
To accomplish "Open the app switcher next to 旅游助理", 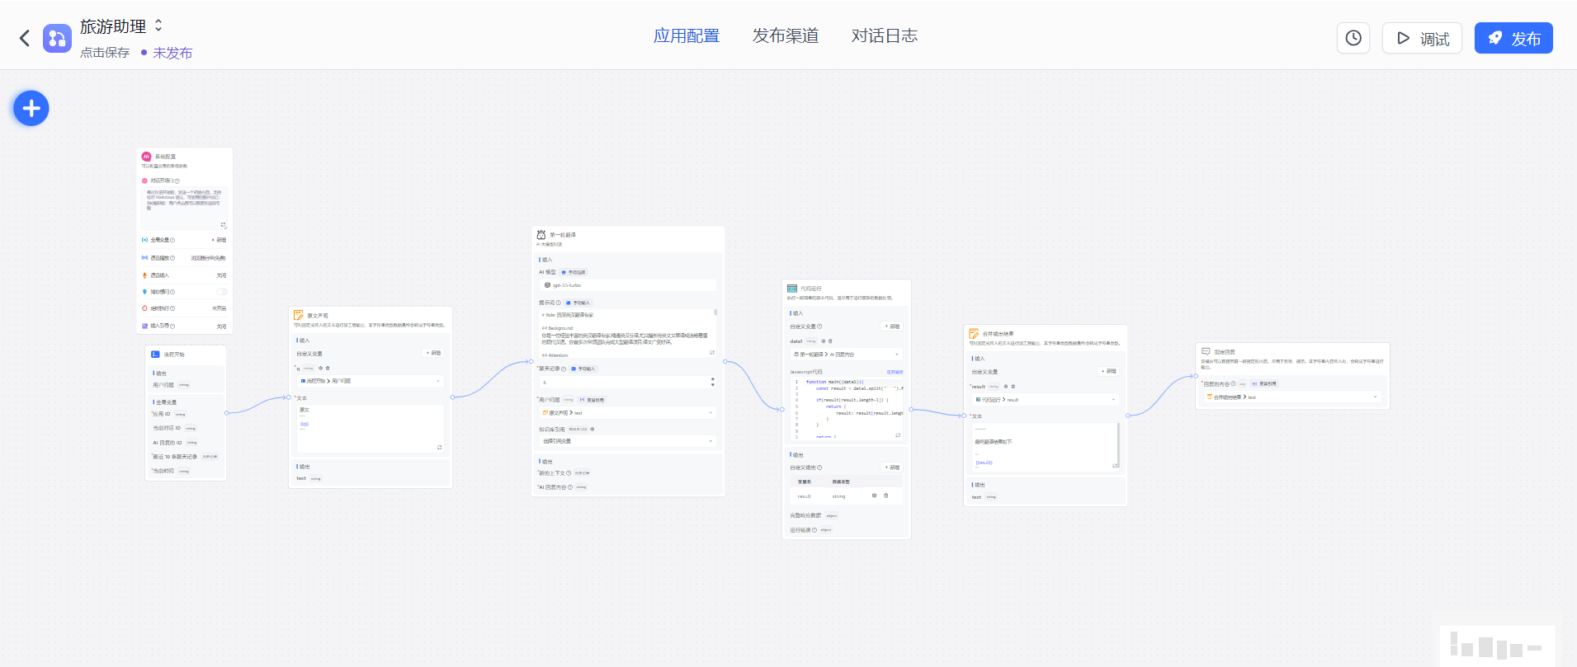I will (158, 26).
